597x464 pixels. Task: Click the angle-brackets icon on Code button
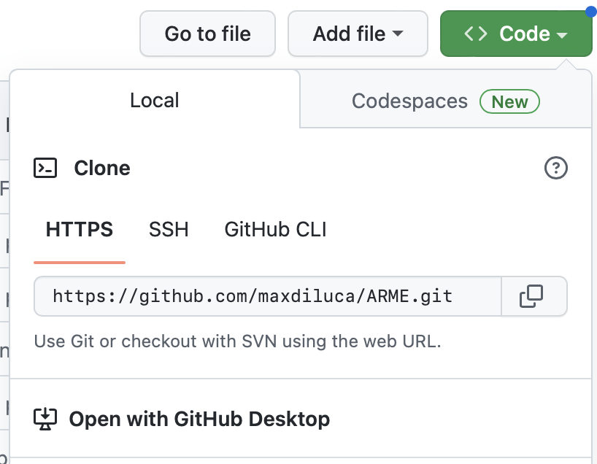tap(476, 34)
